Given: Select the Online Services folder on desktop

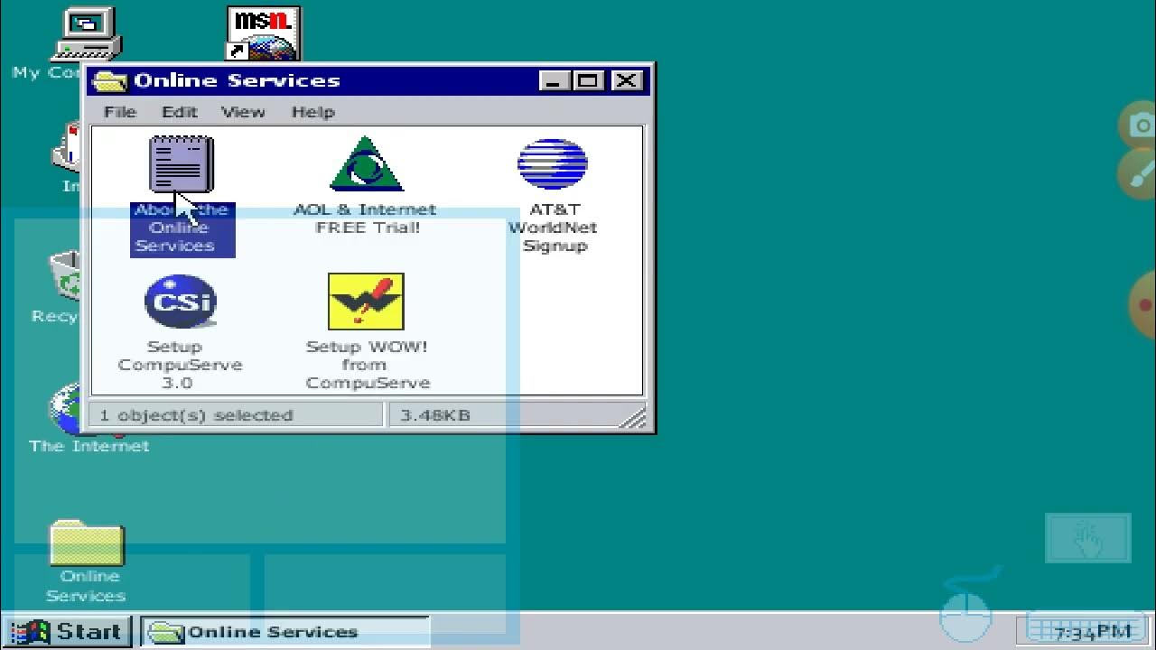Looking at the screenshot, I should [87, 543].
